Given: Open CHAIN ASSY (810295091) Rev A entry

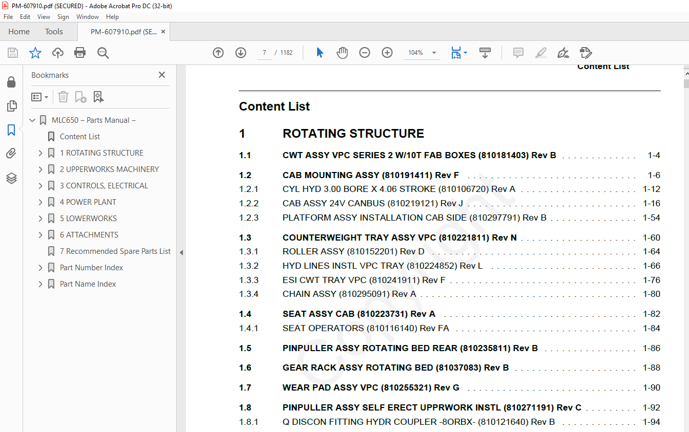Looking at the screenshot, I should 349,294.
